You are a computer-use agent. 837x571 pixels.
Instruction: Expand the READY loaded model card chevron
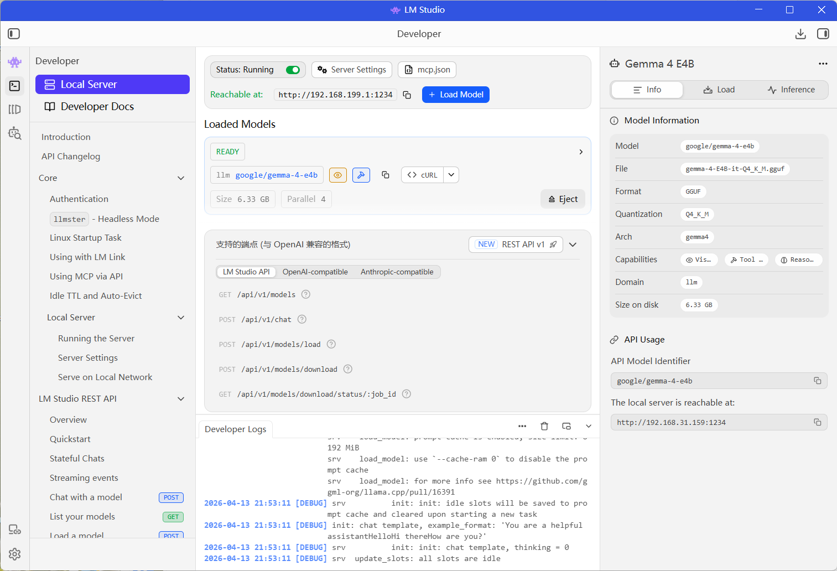[x=581, y=152]
